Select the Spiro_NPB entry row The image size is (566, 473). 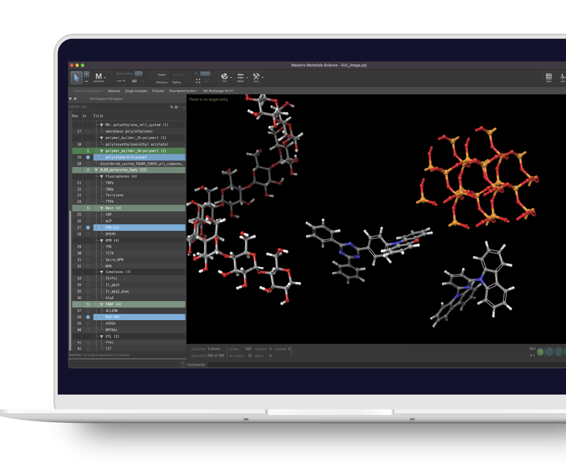click(114, 260)
